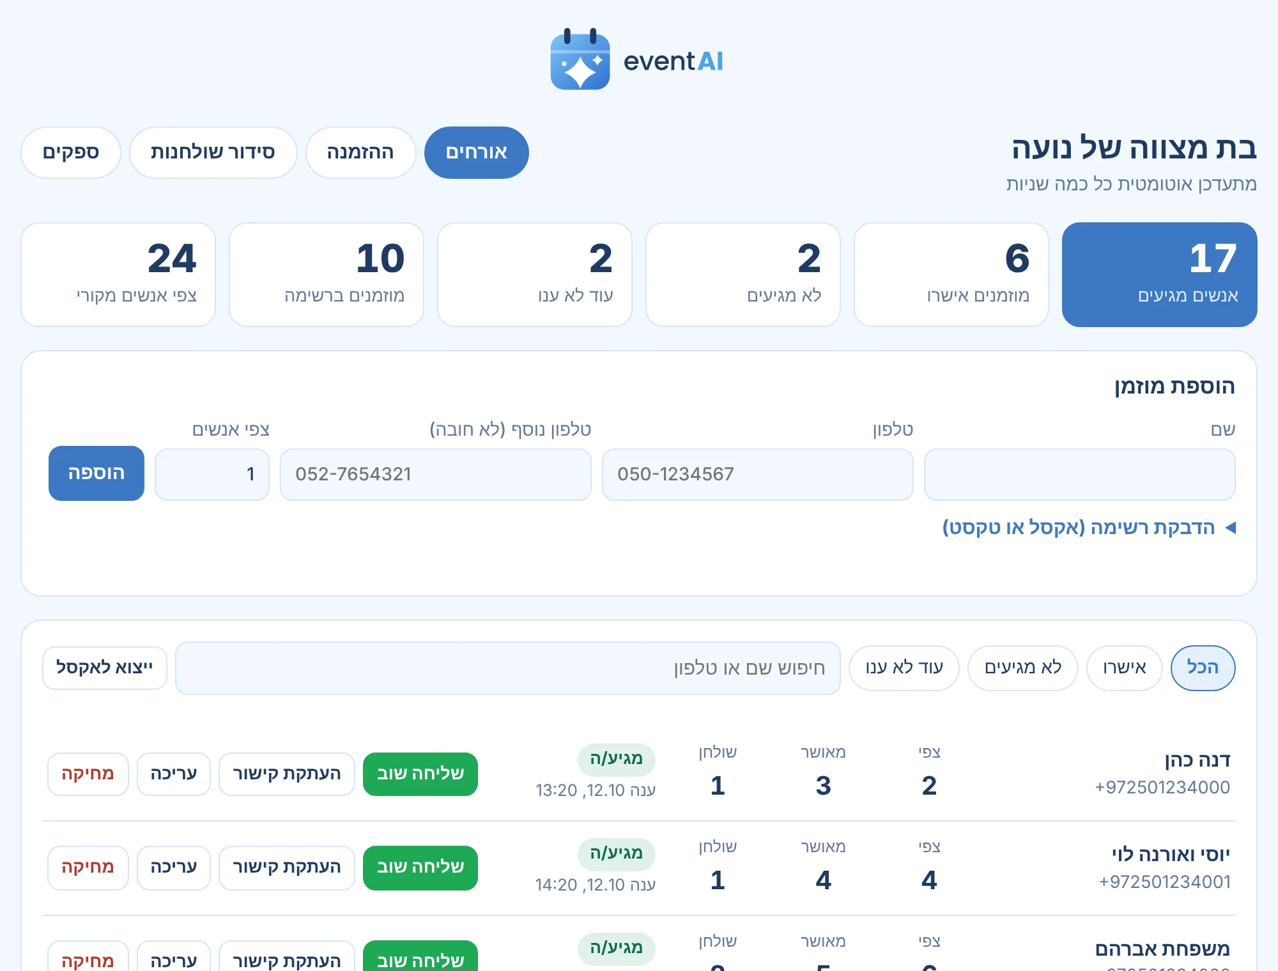Resend the invitation to דנה כהן
The height and width of the screenshot is (971, 1278).
point(420,774)
